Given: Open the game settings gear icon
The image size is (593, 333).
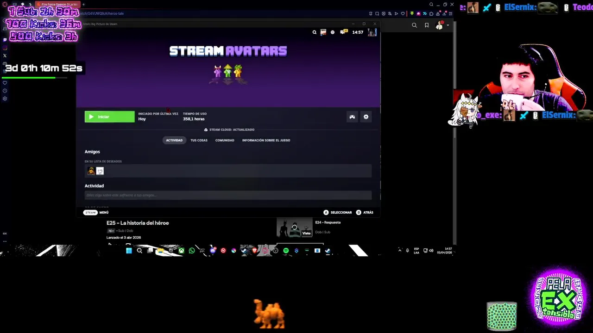Looking at the screenshot, I should (366, 117).
